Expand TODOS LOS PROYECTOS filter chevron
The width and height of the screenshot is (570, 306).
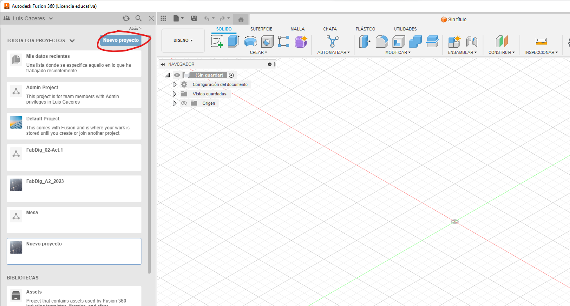[x=72, y=41]
